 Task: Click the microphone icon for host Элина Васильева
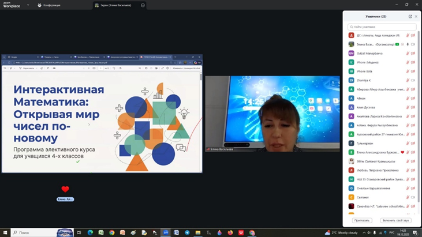pyautogui.click(x=408, y=44)
